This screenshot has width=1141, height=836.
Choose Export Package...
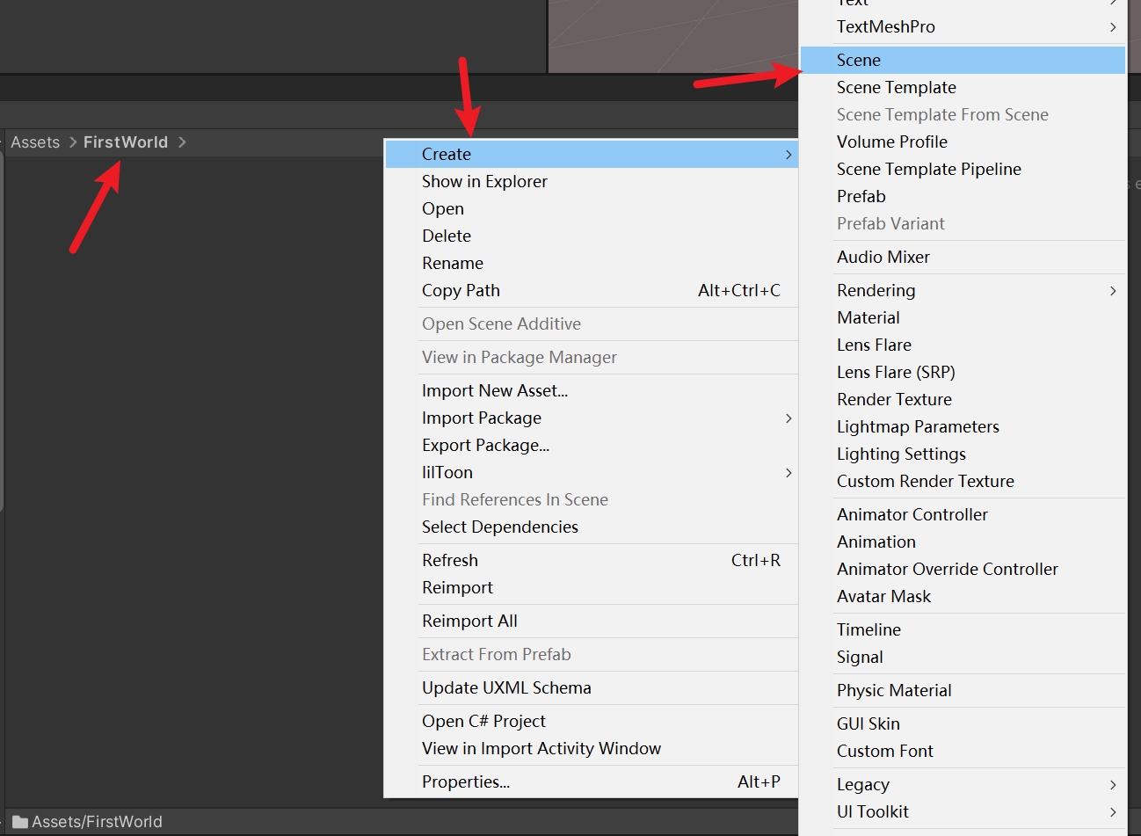[592, 445]
